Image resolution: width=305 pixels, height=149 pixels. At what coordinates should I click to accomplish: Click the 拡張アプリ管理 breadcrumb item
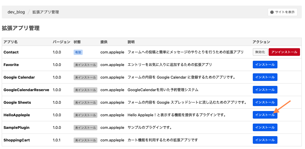click(x=46, y=12)
